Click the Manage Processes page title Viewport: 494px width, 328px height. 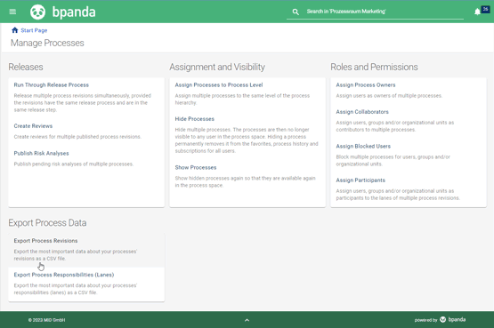tap(47, 43)
